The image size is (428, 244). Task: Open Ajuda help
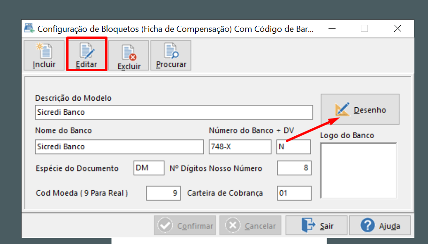(x=380, y=225)
